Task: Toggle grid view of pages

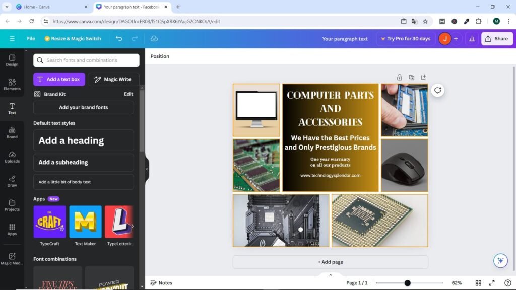Action: pyautogui.click(x=478, y=283)
